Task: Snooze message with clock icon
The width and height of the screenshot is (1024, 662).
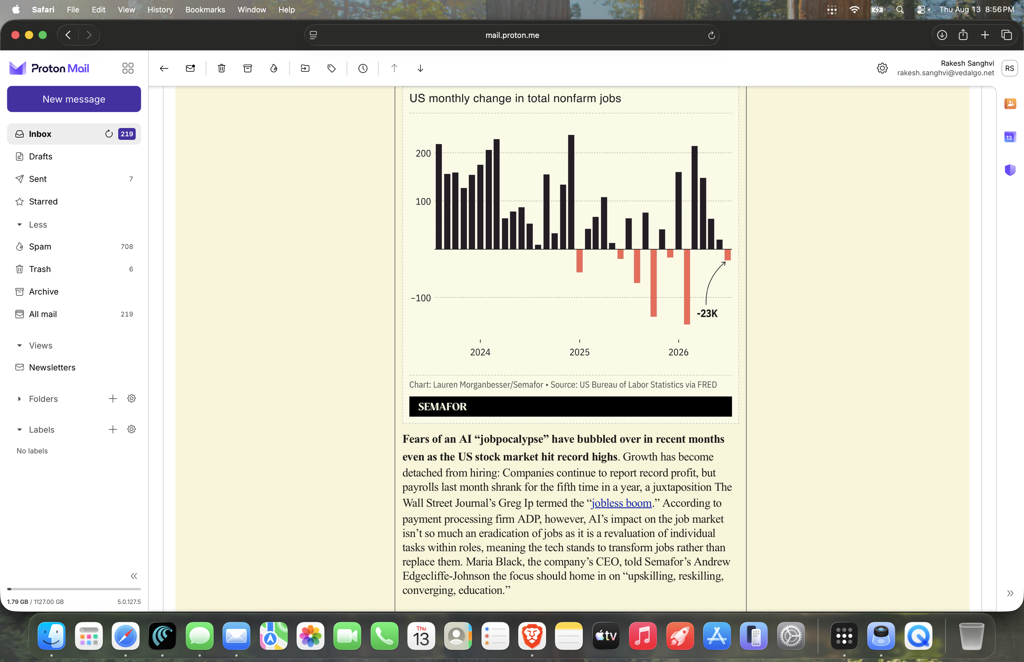Action: [x=362, y=68]
